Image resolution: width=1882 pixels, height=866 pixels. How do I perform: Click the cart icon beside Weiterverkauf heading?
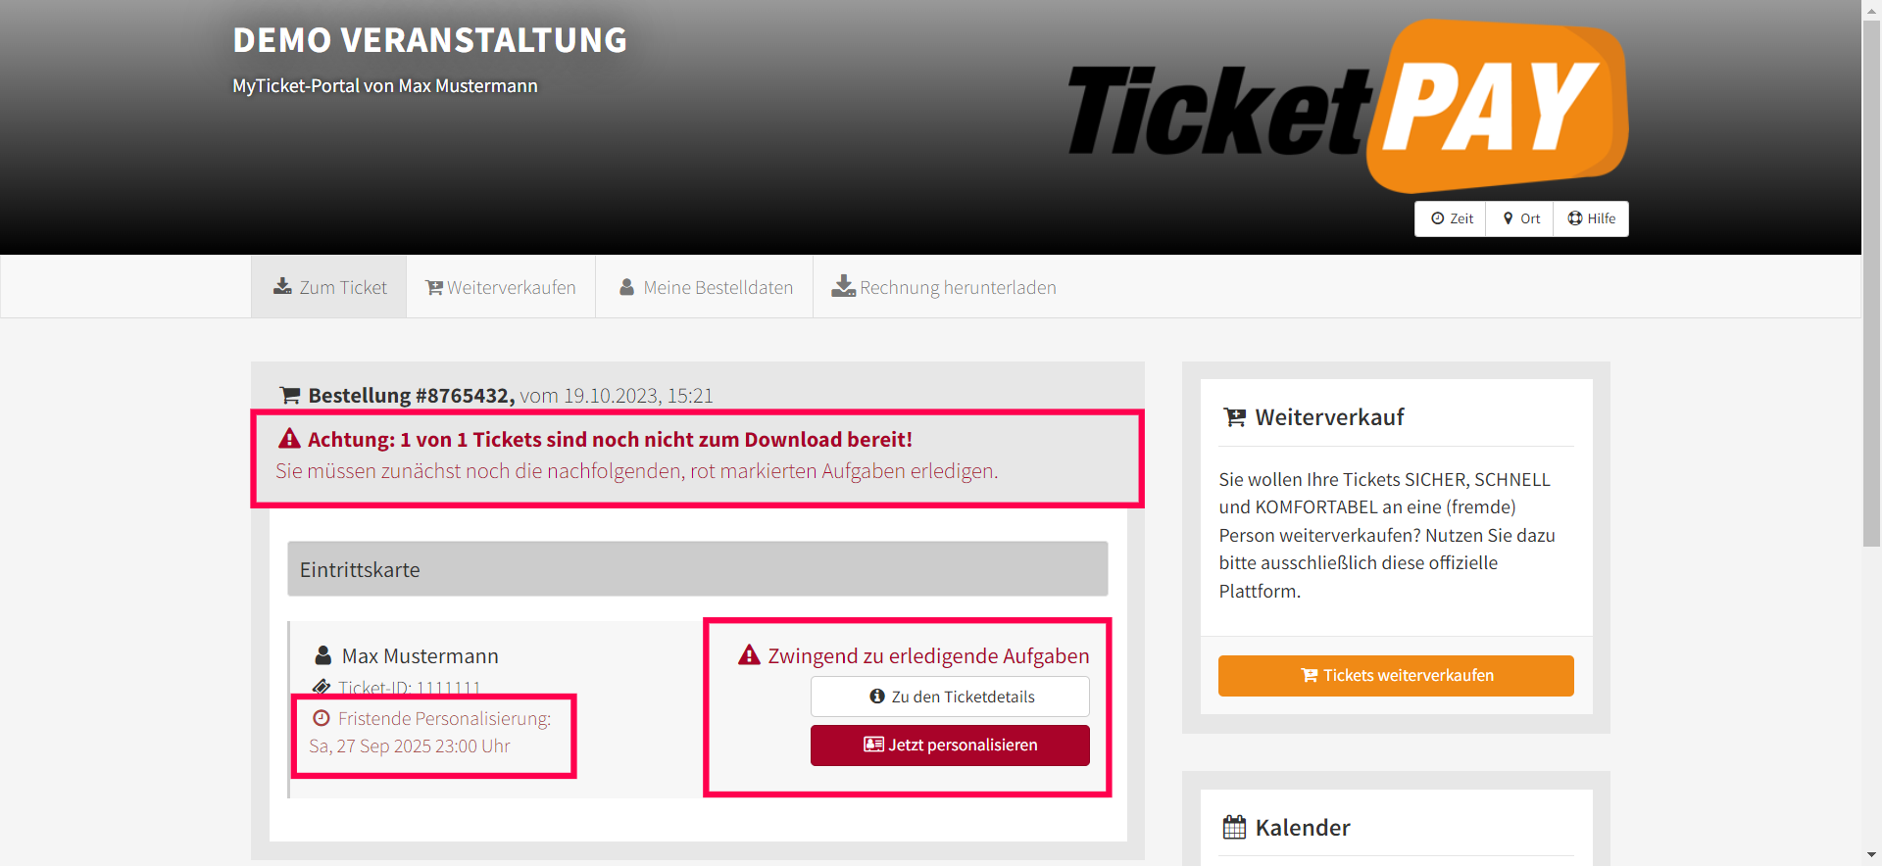pos(1234,417)
